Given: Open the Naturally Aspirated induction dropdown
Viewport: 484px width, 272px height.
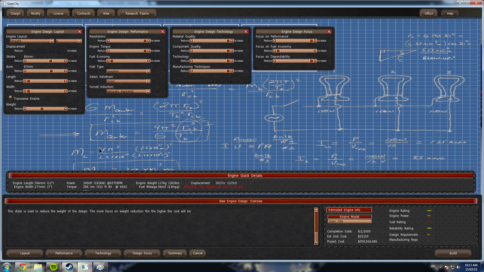Looking at the screenshot, I should [148, 91].
